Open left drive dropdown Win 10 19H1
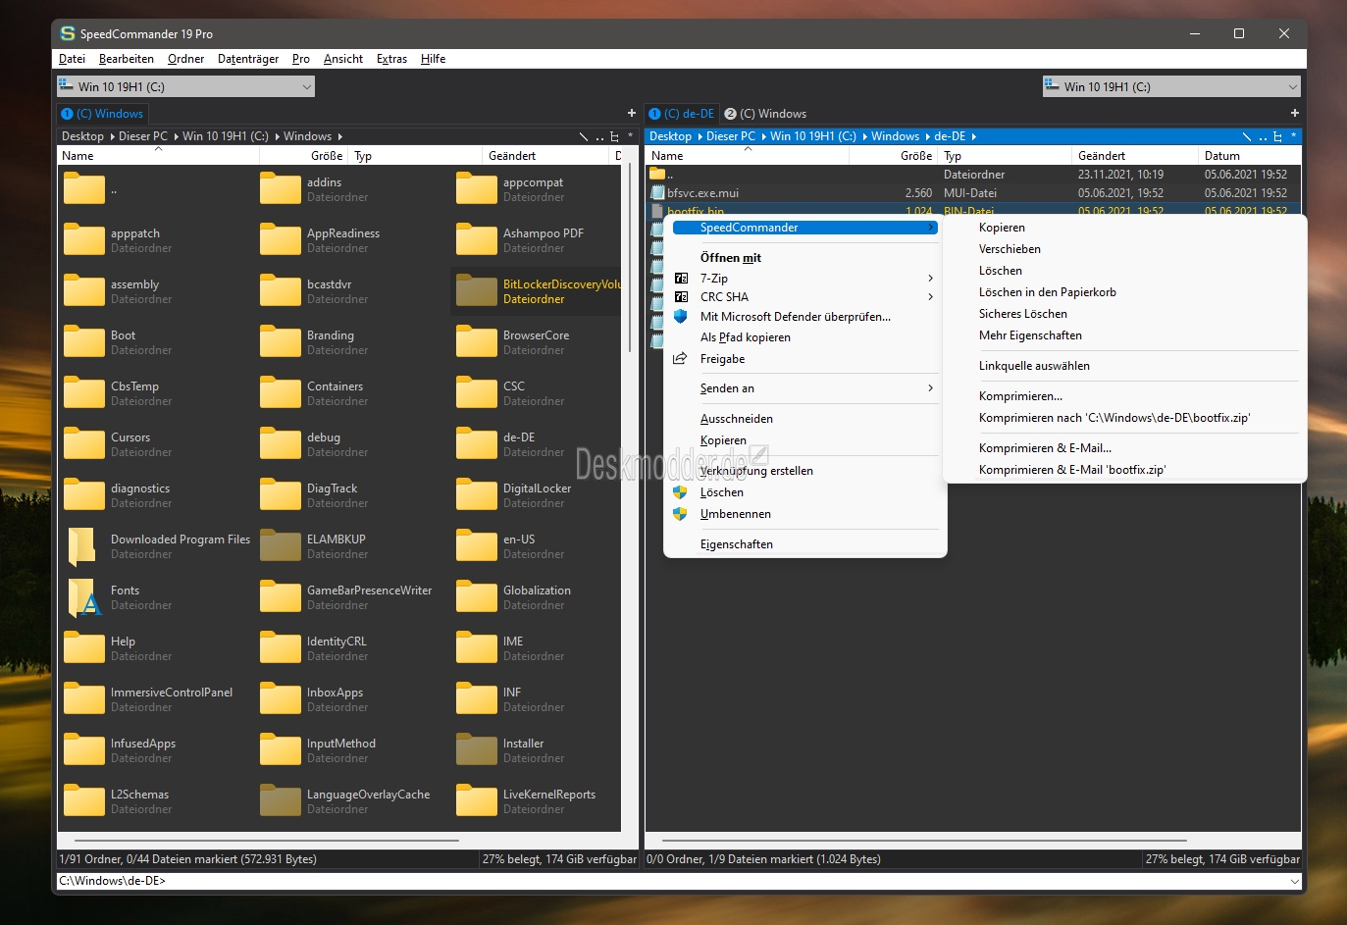 [x=185, y=86]
